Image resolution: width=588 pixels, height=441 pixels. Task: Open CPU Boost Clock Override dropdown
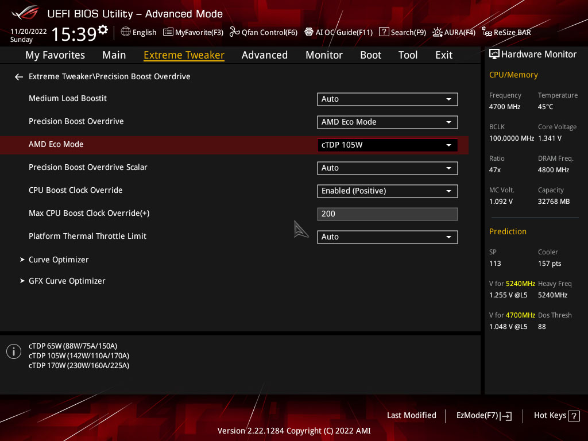388,191
